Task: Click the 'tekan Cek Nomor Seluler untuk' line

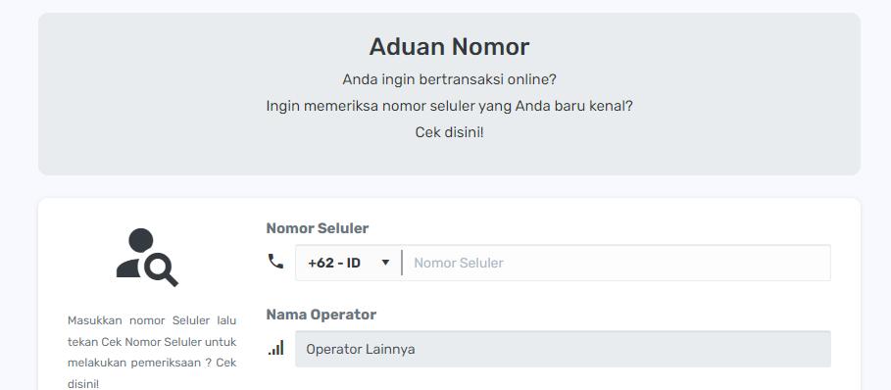Action: pyautogui.click(x=152, y=342)
